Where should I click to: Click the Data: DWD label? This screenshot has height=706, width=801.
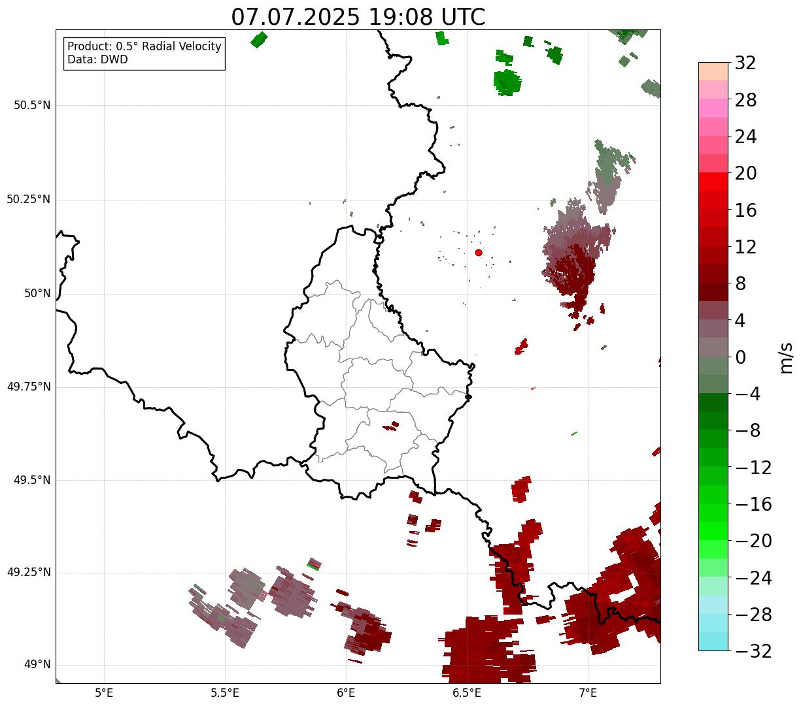click(97, 59)
